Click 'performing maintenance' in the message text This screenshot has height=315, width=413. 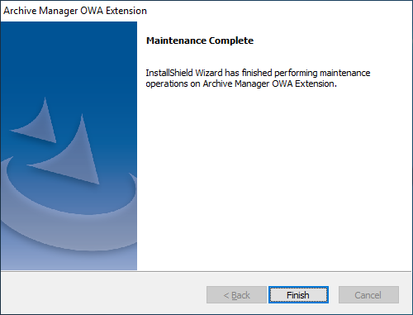click(322, 73)
